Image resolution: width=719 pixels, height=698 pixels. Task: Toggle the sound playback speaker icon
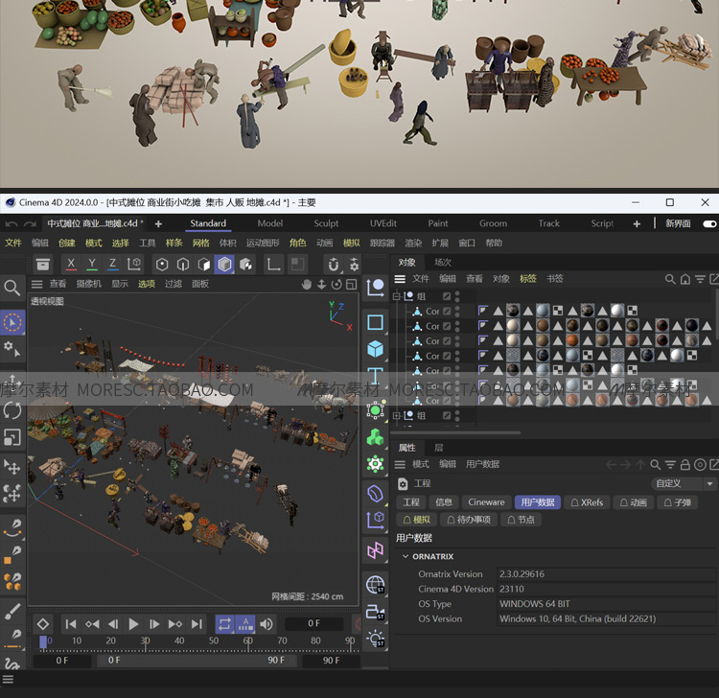tap(267, 624)
